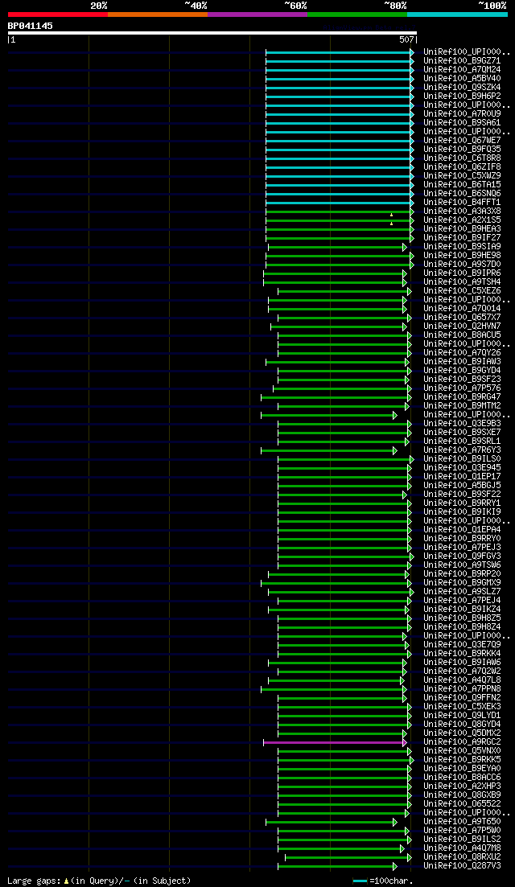
Task: Select the UniRef100_C5XWZ9 label
Action: (x=462, y=175)
